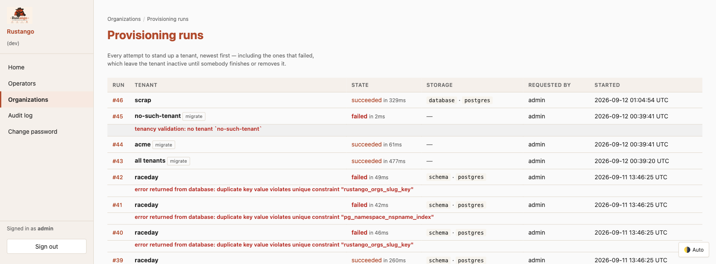Click the STARTED column header
This screenshot has height=264, width=716.
[x=607, y=85]
